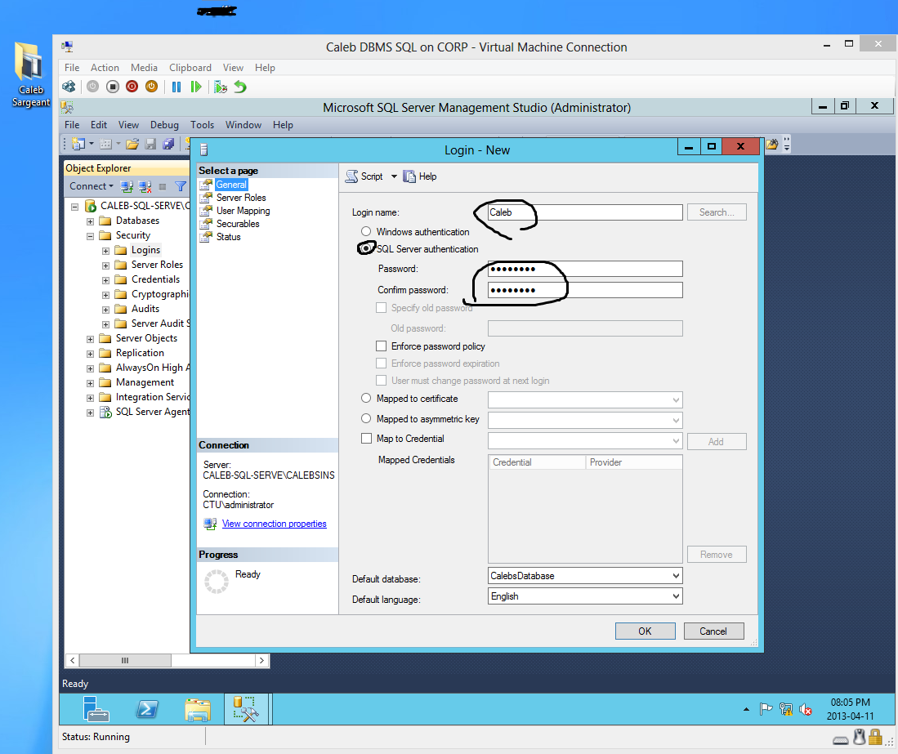The image size is (898, 754).
Task: Open the VM Clipboard menu
Action: coord(190,68)
